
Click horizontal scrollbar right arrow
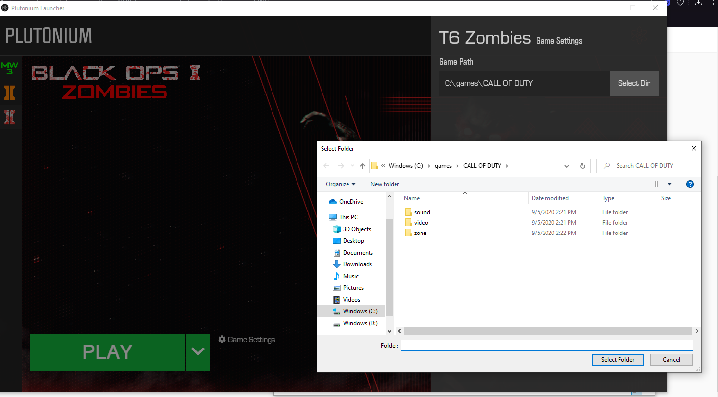(697, 331)
